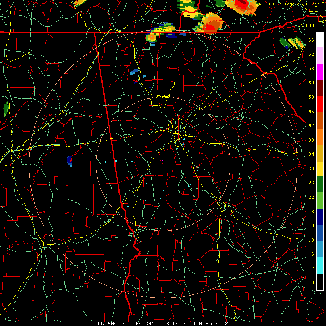This screenshot has width=326, height=326.
Task: Click the 50 value in the color legend
Action: [x=311, y=97]
